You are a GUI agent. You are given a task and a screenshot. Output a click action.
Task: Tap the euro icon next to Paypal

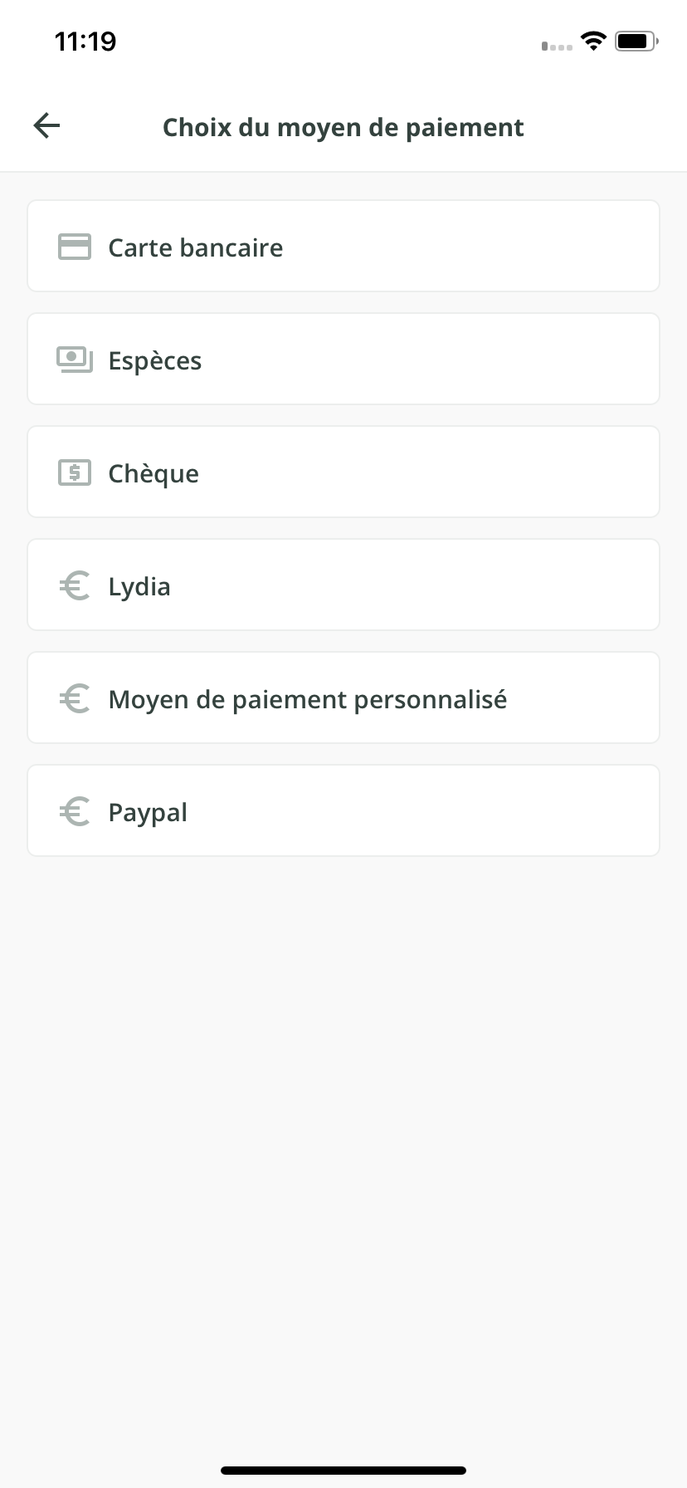[75, 811]
